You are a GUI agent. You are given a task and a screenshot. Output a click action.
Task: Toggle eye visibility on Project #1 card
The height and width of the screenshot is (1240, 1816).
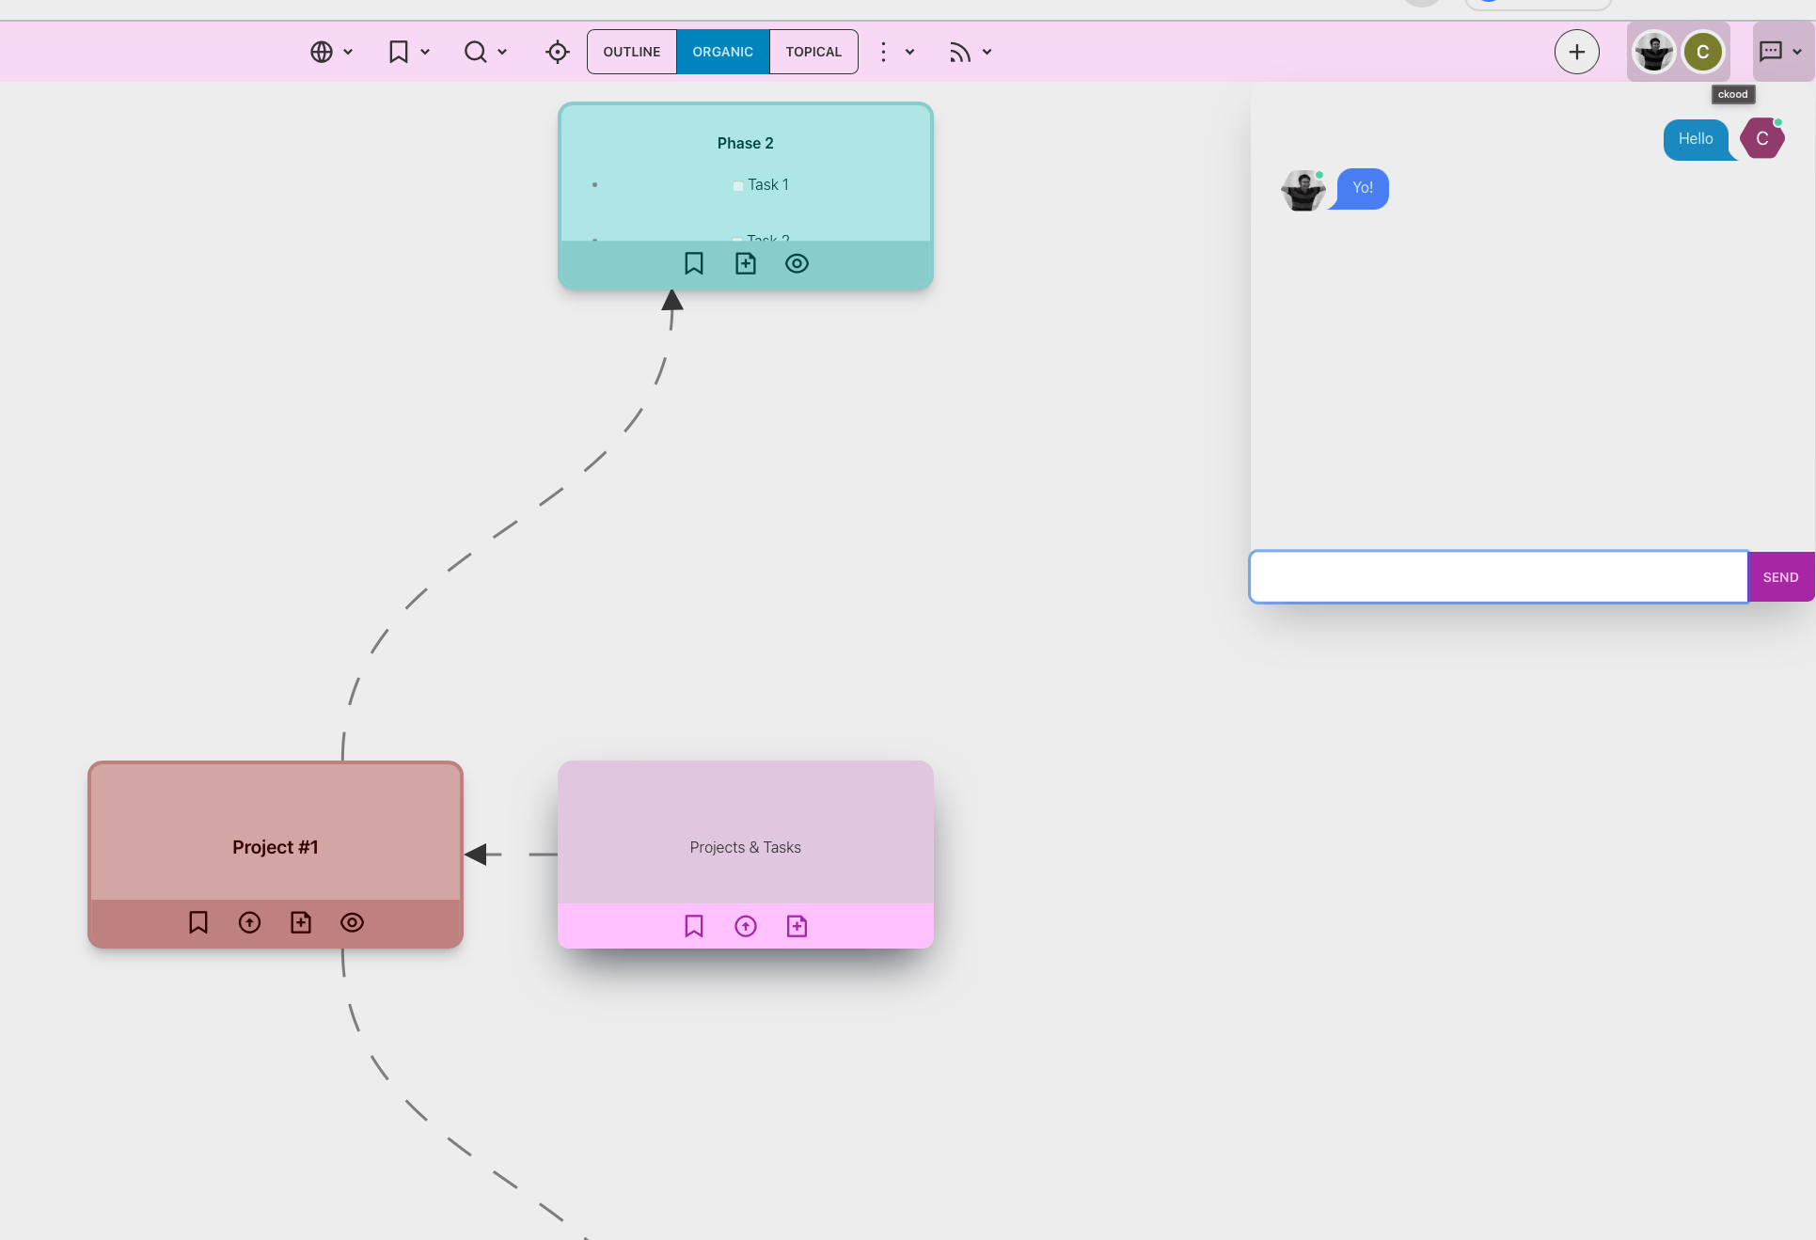(352, 923)
